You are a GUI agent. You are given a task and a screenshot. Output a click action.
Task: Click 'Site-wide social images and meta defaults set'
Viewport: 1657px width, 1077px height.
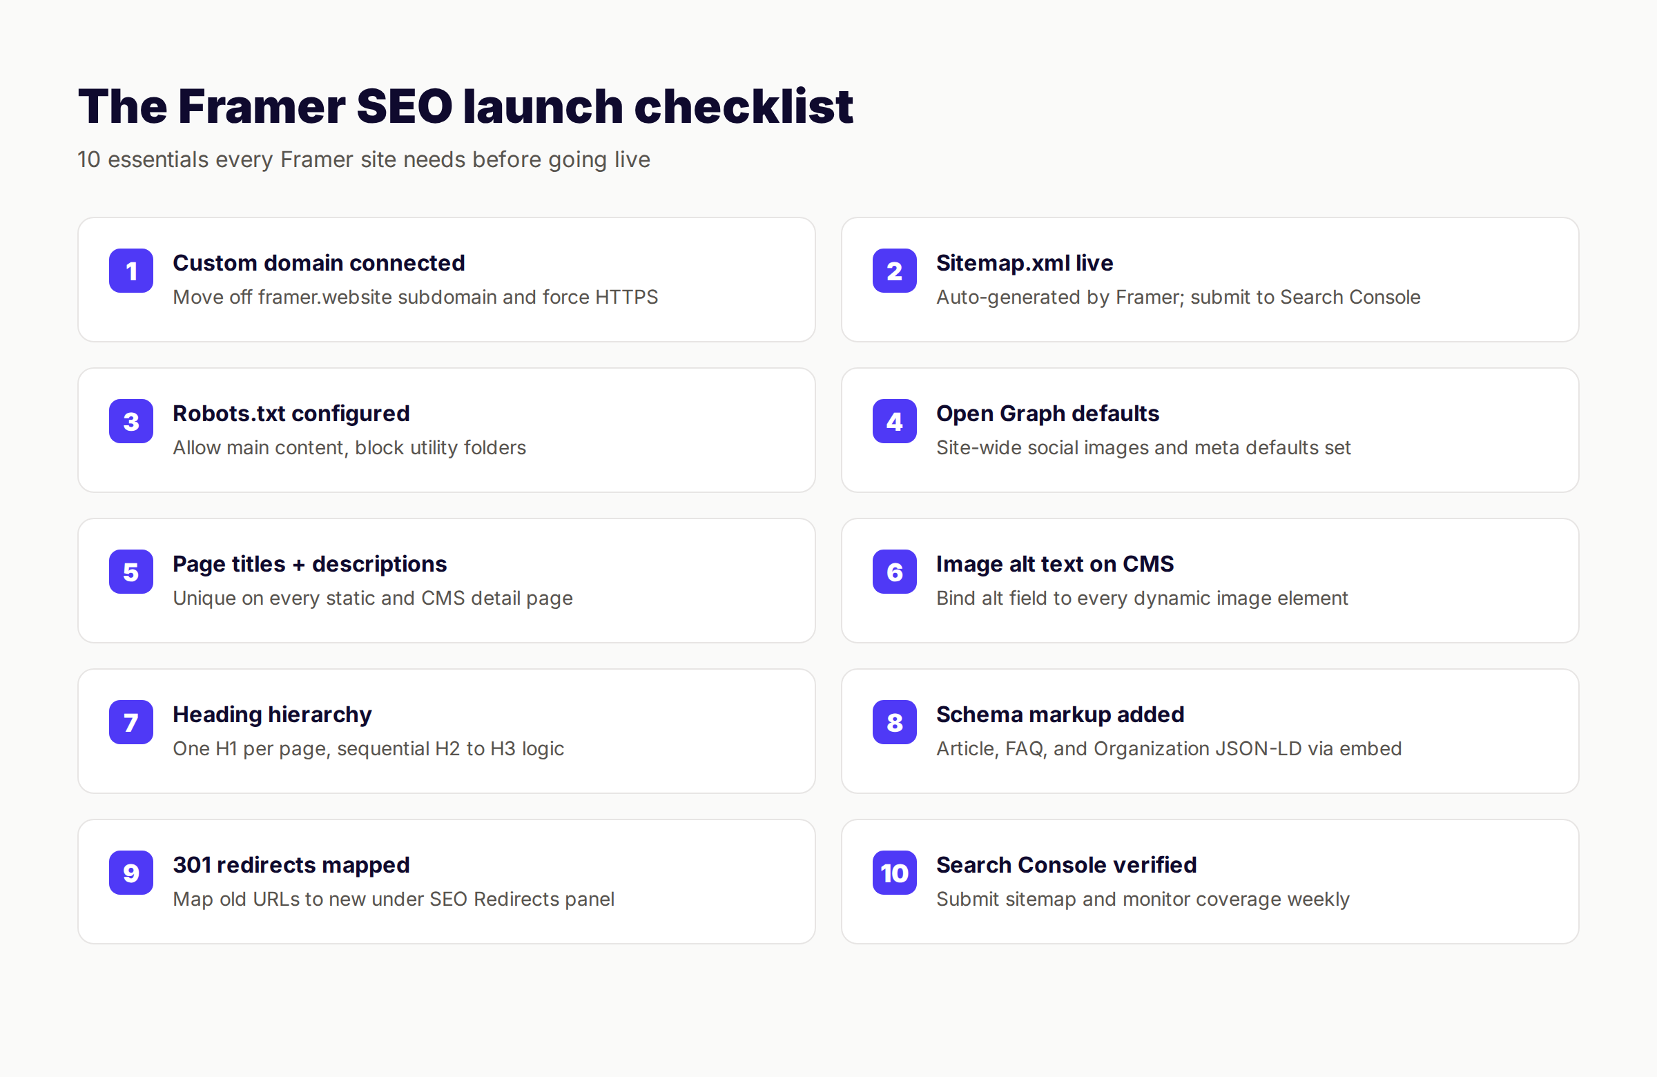point(1144,447)
